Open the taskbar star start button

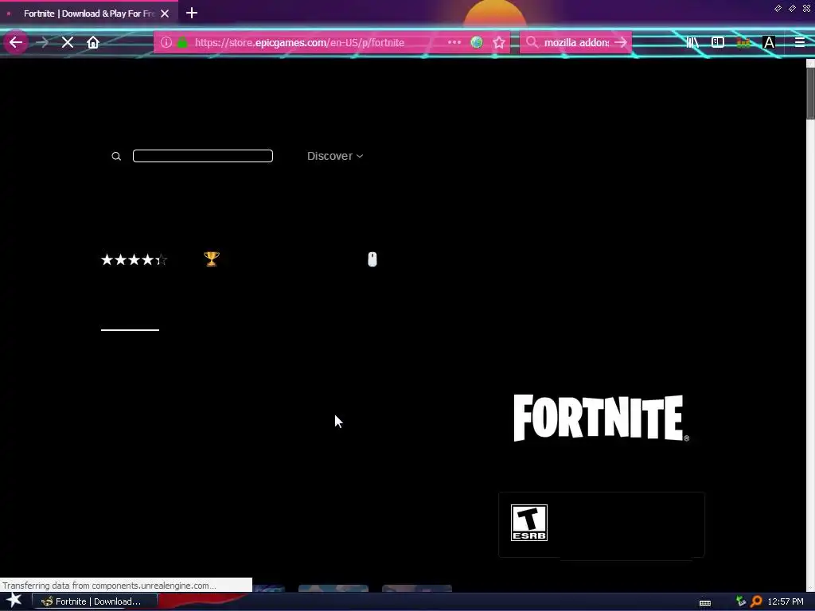[14, 600]
